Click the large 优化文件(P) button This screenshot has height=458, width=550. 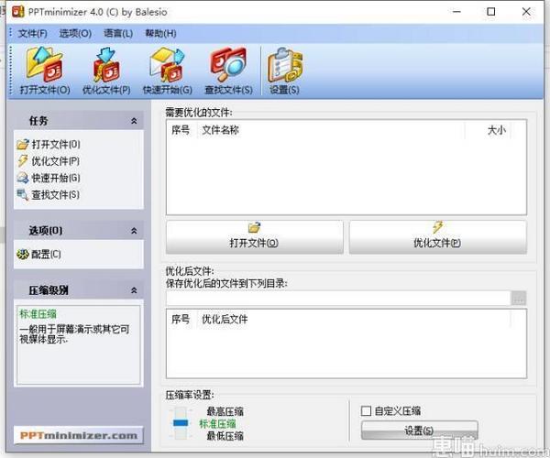point(438,236)
